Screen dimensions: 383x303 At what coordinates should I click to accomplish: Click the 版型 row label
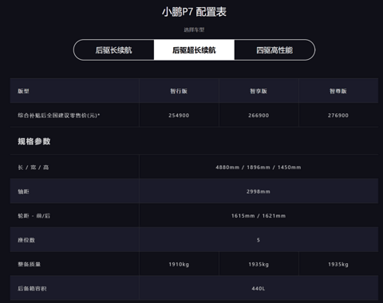tap(23, 91)
